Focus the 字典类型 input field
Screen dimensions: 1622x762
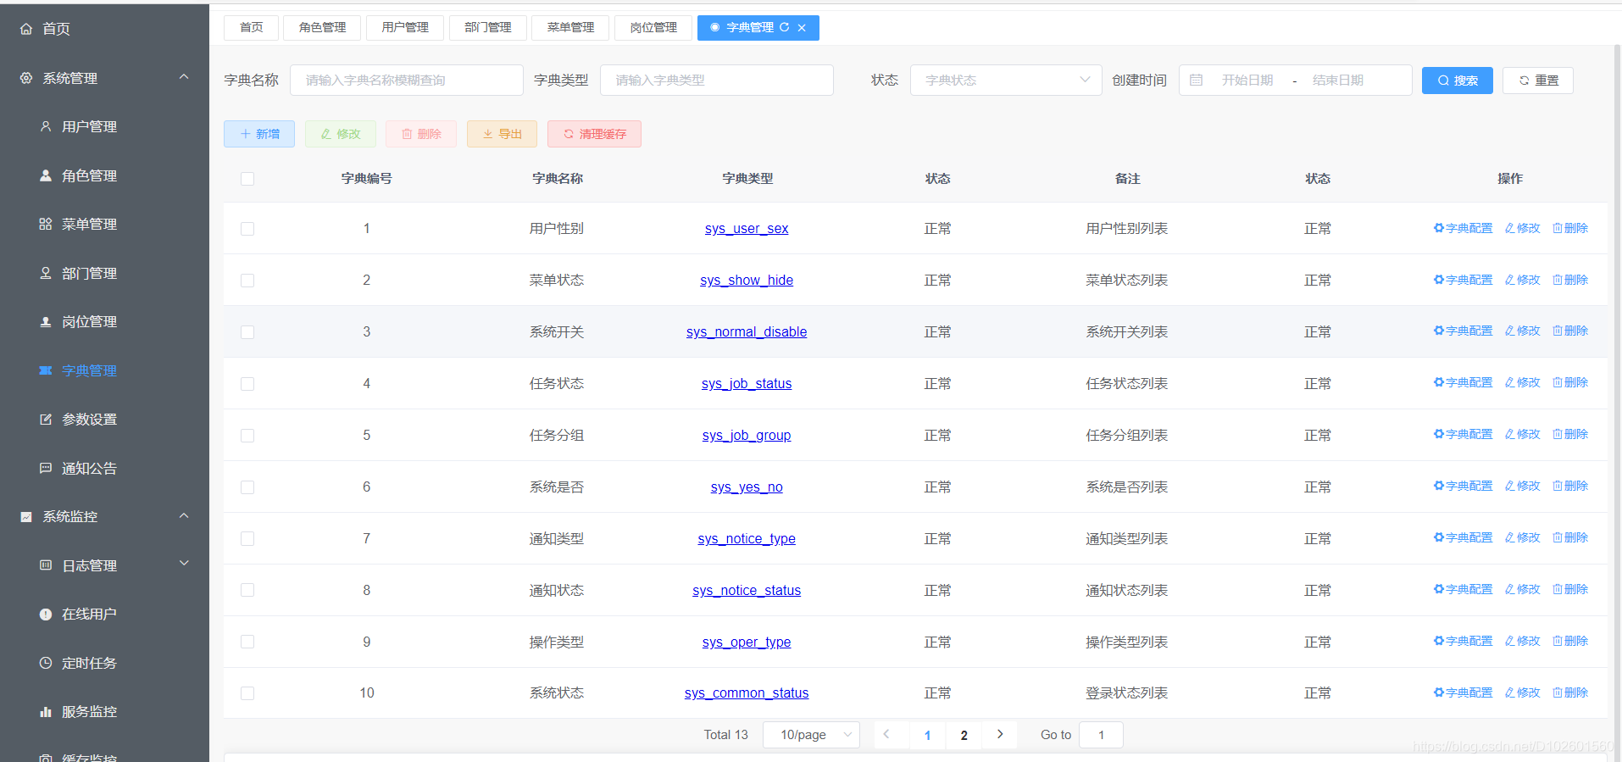(717, 80)
